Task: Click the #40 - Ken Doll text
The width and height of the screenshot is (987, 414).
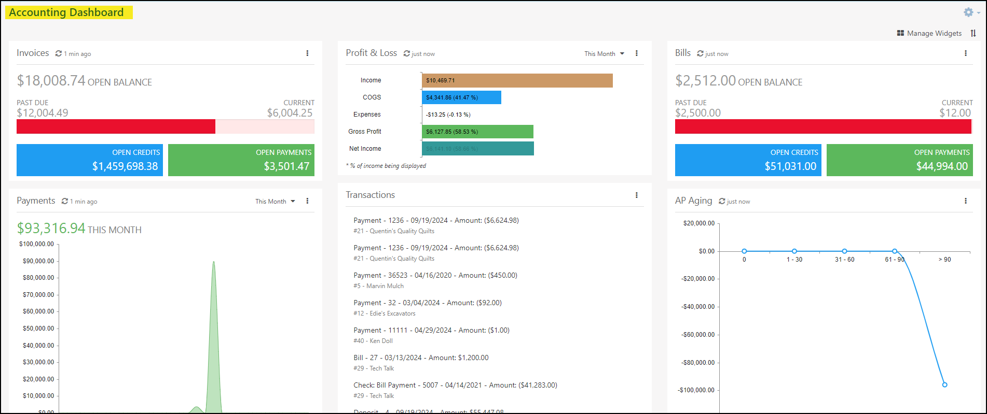Action: [x=373, y=341]
